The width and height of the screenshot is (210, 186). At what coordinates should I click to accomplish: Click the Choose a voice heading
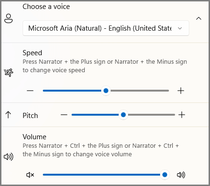(x=46, y=7)
